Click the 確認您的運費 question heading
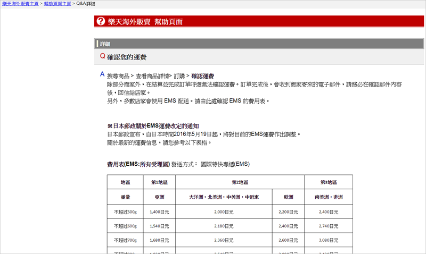426x254 pixels. coord(127,57)
